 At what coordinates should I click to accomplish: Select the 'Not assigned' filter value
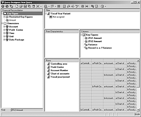coord(59,17)
